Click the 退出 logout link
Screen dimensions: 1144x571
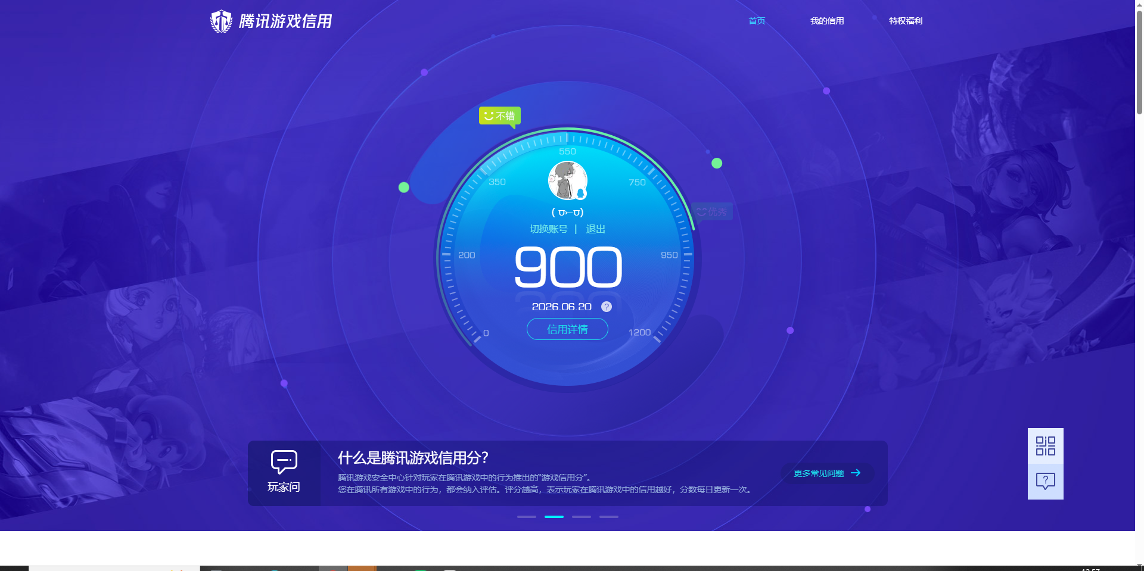click(x=596, y=229)
